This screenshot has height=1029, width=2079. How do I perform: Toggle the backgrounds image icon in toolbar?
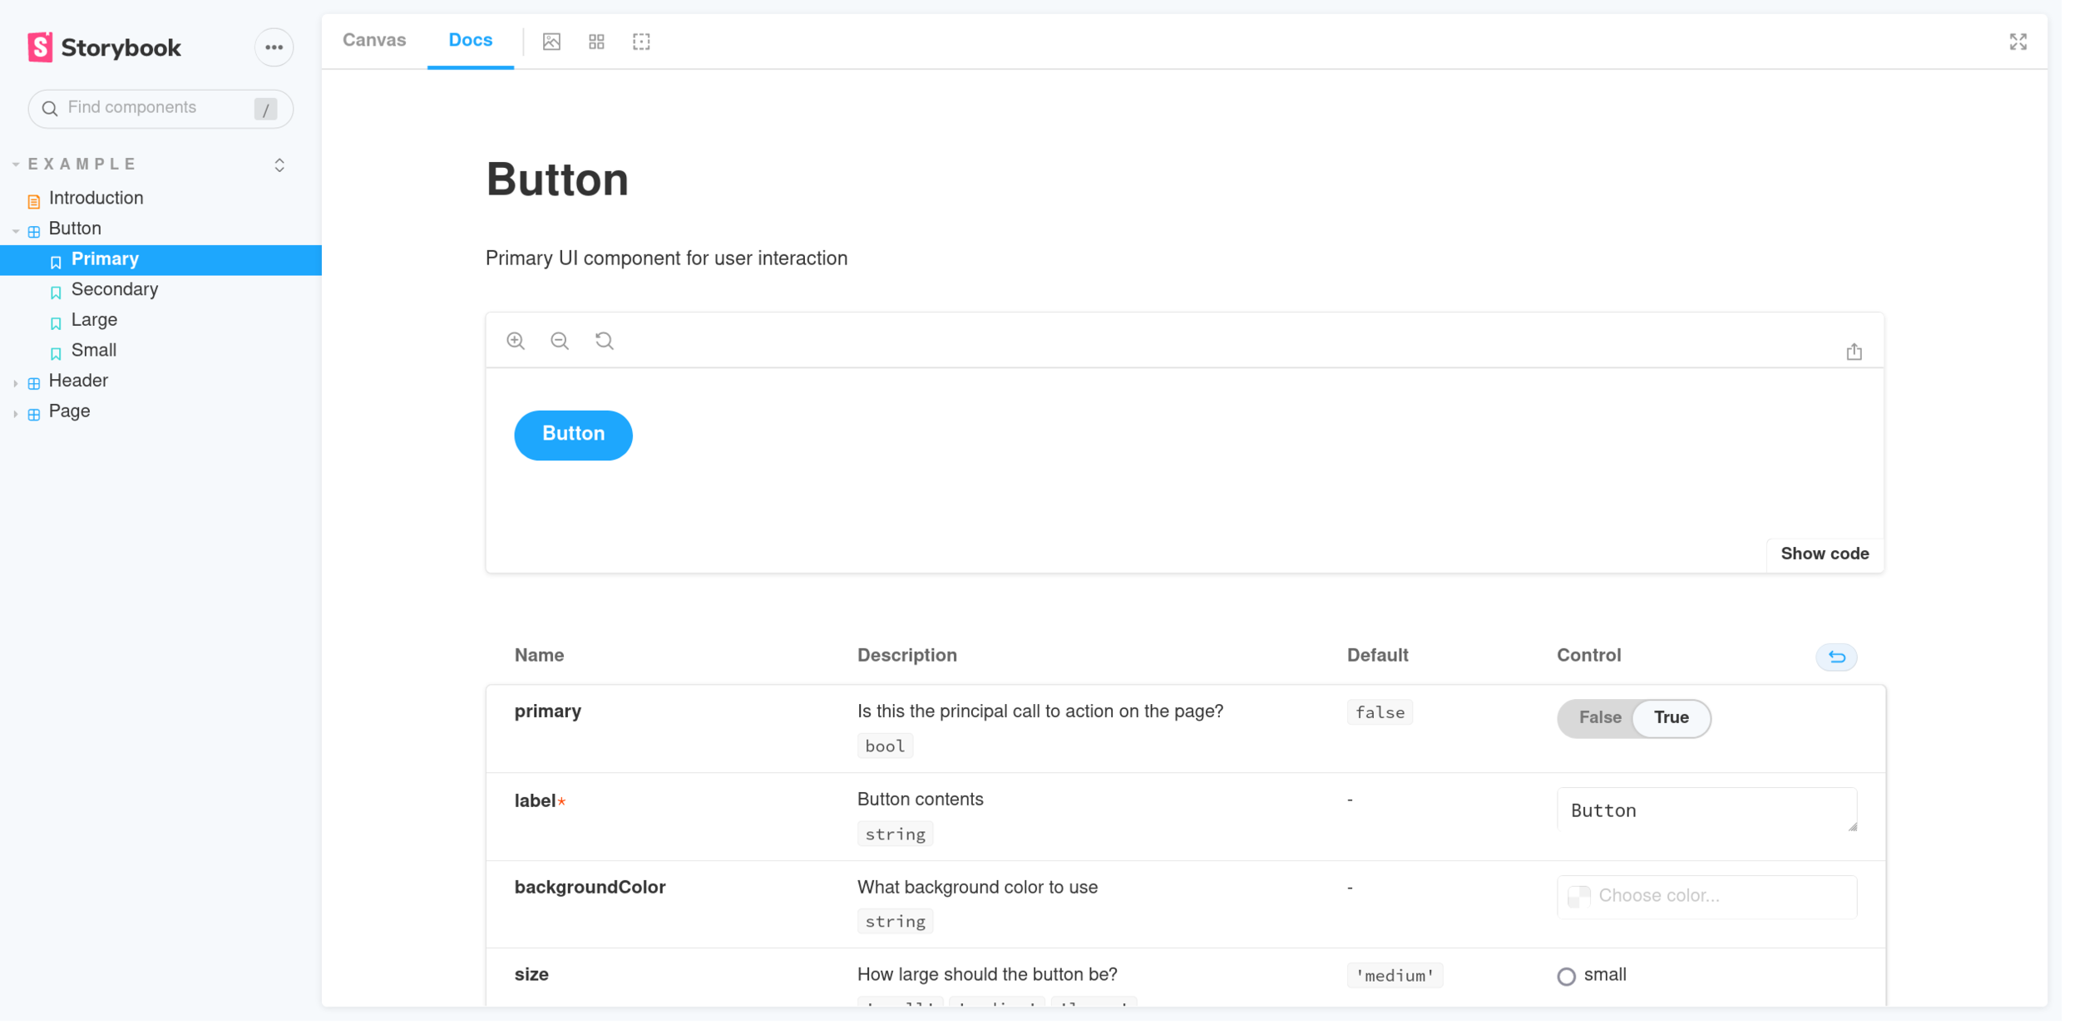click(551, 42)
